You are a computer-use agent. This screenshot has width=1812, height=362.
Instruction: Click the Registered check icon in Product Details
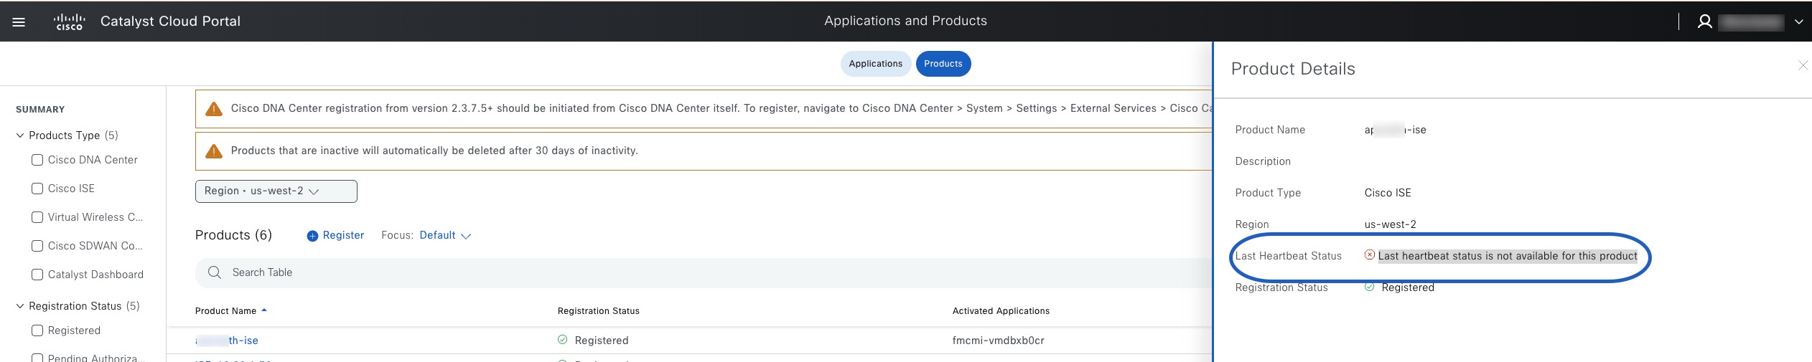click(1370, 287)
